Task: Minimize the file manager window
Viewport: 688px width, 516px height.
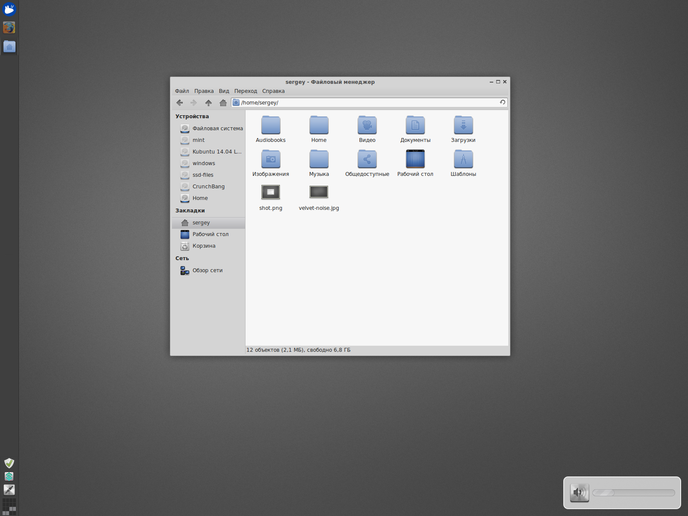Action: click(x=491, y=82)
